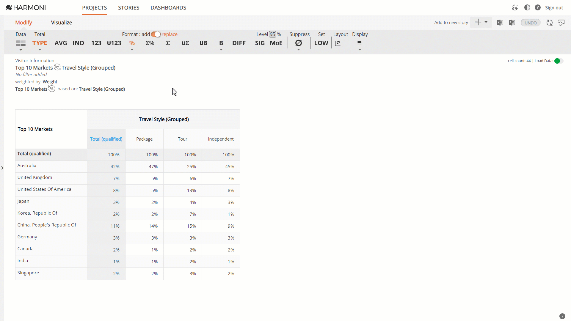The height and width of the screenshot is (321, 571).
Task: Click the No filter added text
Action: [x=31, y=75]
